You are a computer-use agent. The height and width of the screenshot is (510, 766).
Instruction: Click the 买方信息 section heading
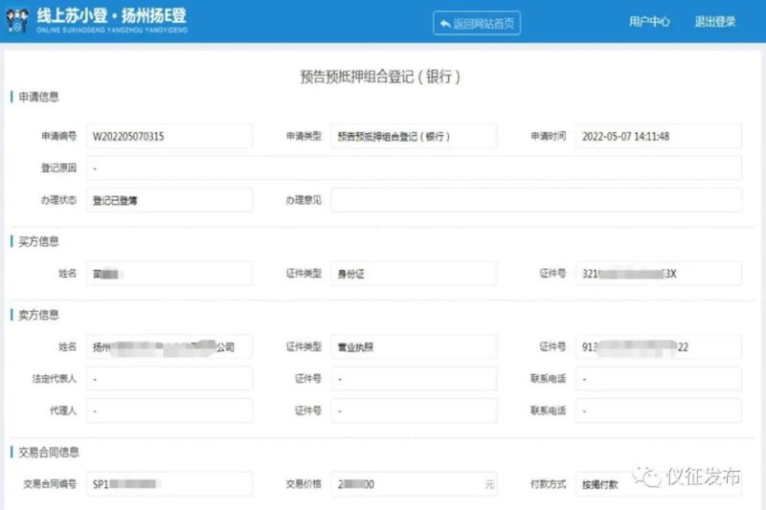tap(38, 241)
